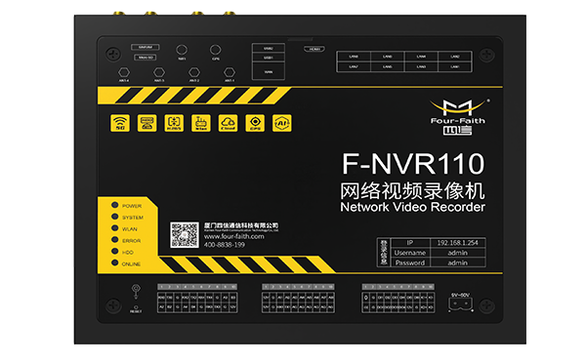
Task: Click the IP label cell
Action: [410, 243]
